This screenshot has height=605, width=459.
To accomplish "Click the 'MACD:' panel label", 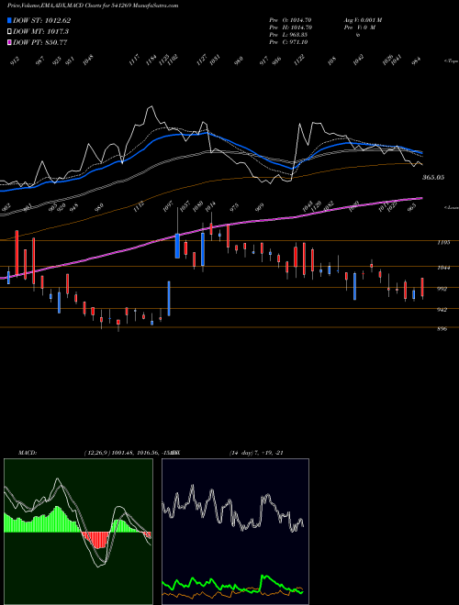I will 28,453.
